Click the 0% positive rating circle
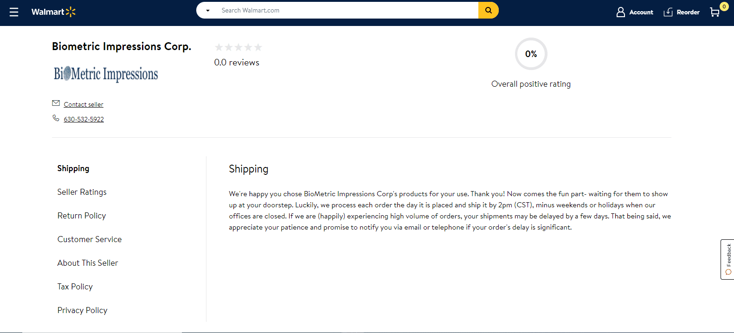The height and width of the screenshot is (333, 734). pos(531,54)
